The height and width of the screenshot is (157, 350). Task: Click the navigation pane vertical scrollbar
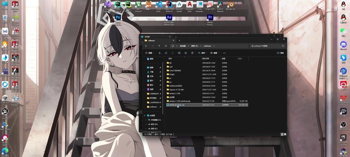pos(163,89)
